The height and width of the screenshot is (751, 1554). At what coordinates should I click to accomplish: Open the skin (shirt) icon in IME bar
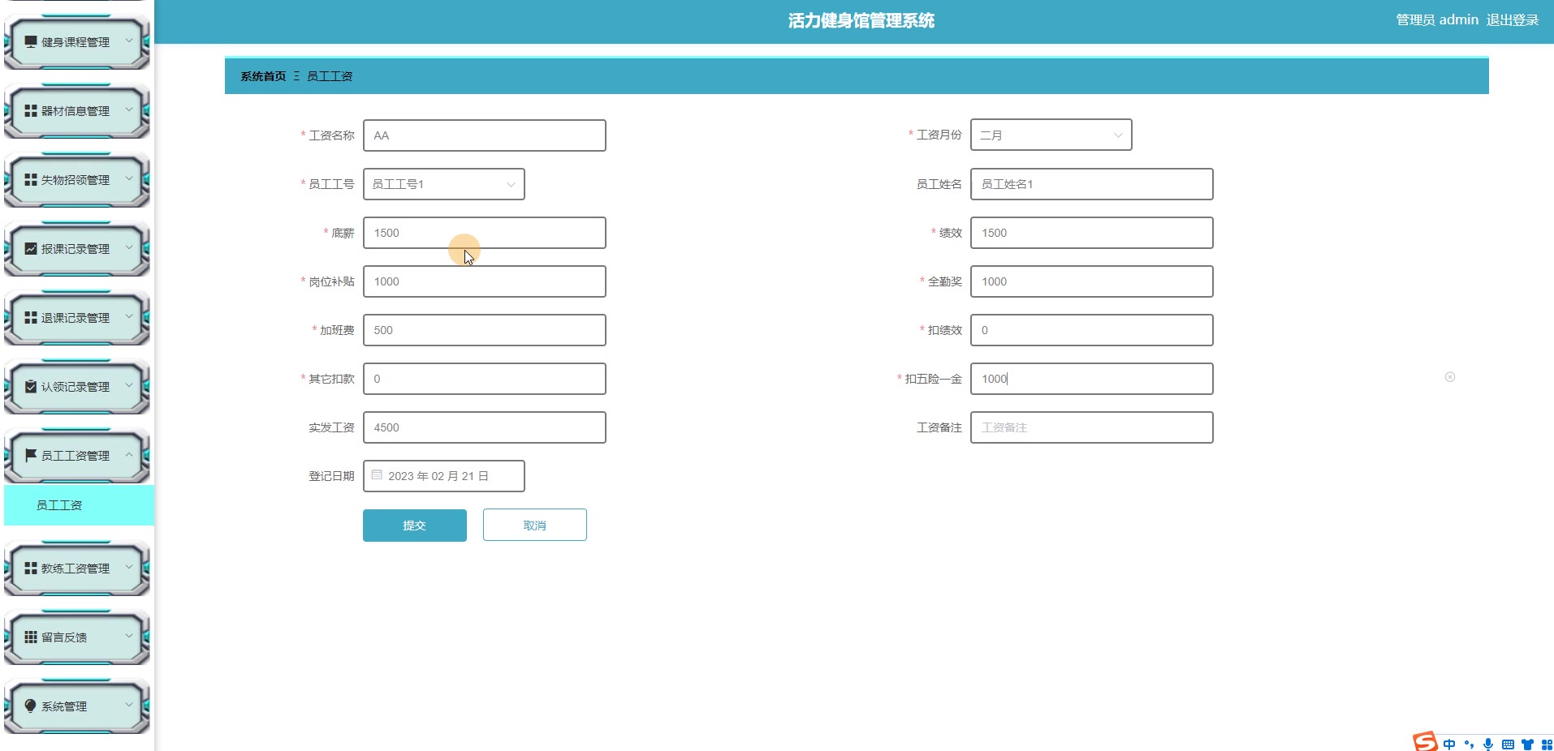[x=1527, y=745]
